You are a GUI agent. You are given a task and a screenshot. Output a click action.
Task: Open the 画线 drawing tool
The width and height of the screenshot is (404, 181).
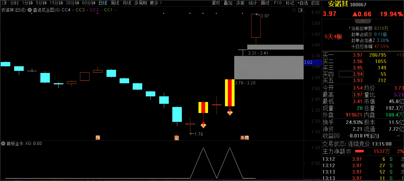click(265, 3)
